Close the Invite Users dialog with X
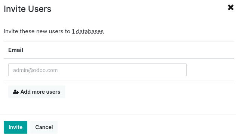 click(x=231, y=7)
